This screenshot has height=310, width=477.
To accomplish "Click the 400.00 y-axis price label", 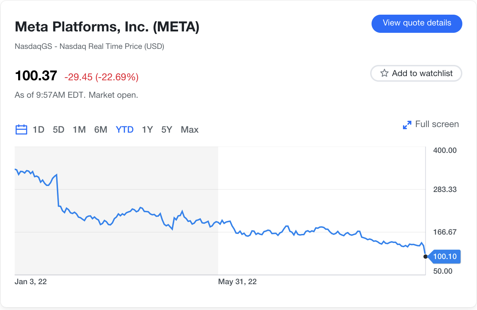I will coord(445,150).
